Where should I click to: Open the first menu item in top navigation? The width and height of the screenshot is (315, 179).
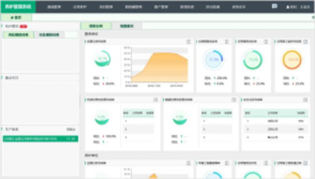54,7
